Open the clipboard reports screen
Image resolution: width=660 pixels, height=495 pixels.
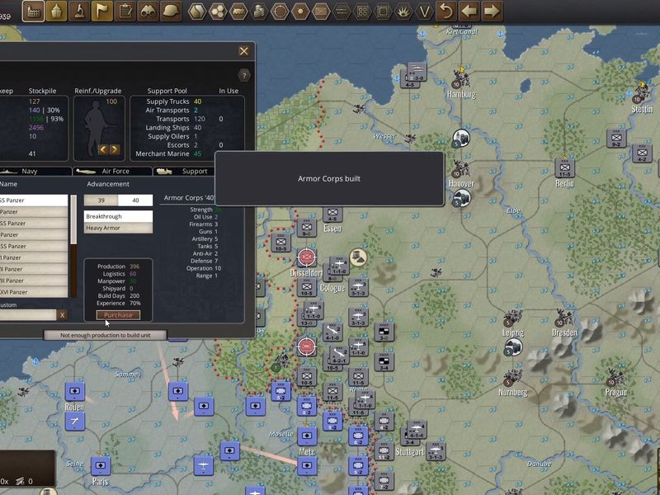pos(125,11)
